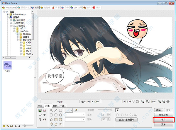Switch to the 剪切 tab

(x=55, y=106)
